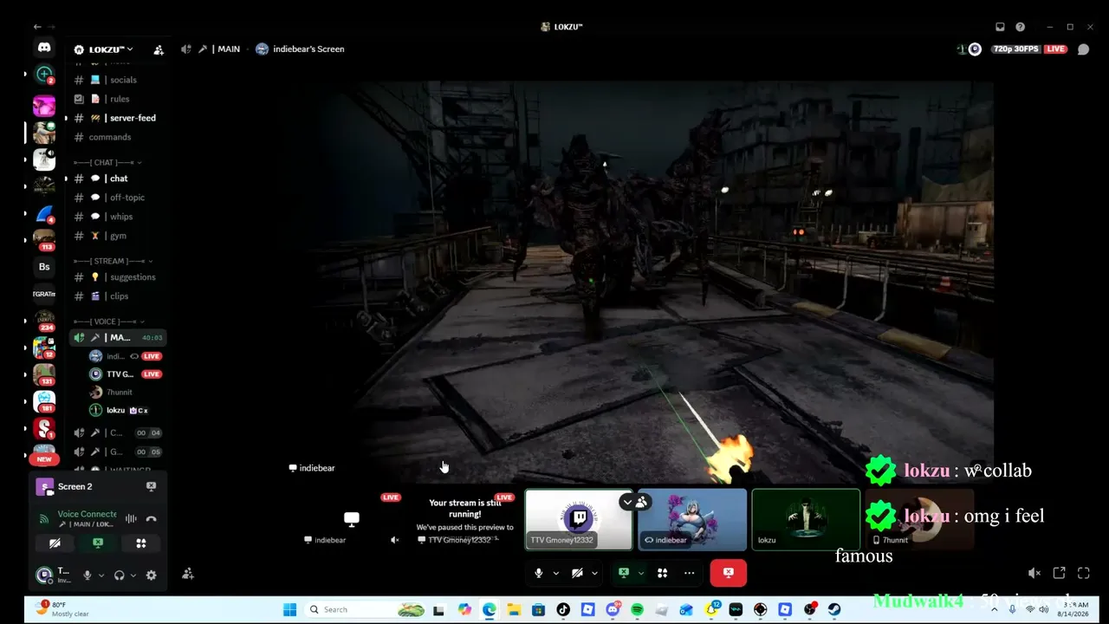Open the suggestions channel

pyautogui.click(x=119, y=277)
